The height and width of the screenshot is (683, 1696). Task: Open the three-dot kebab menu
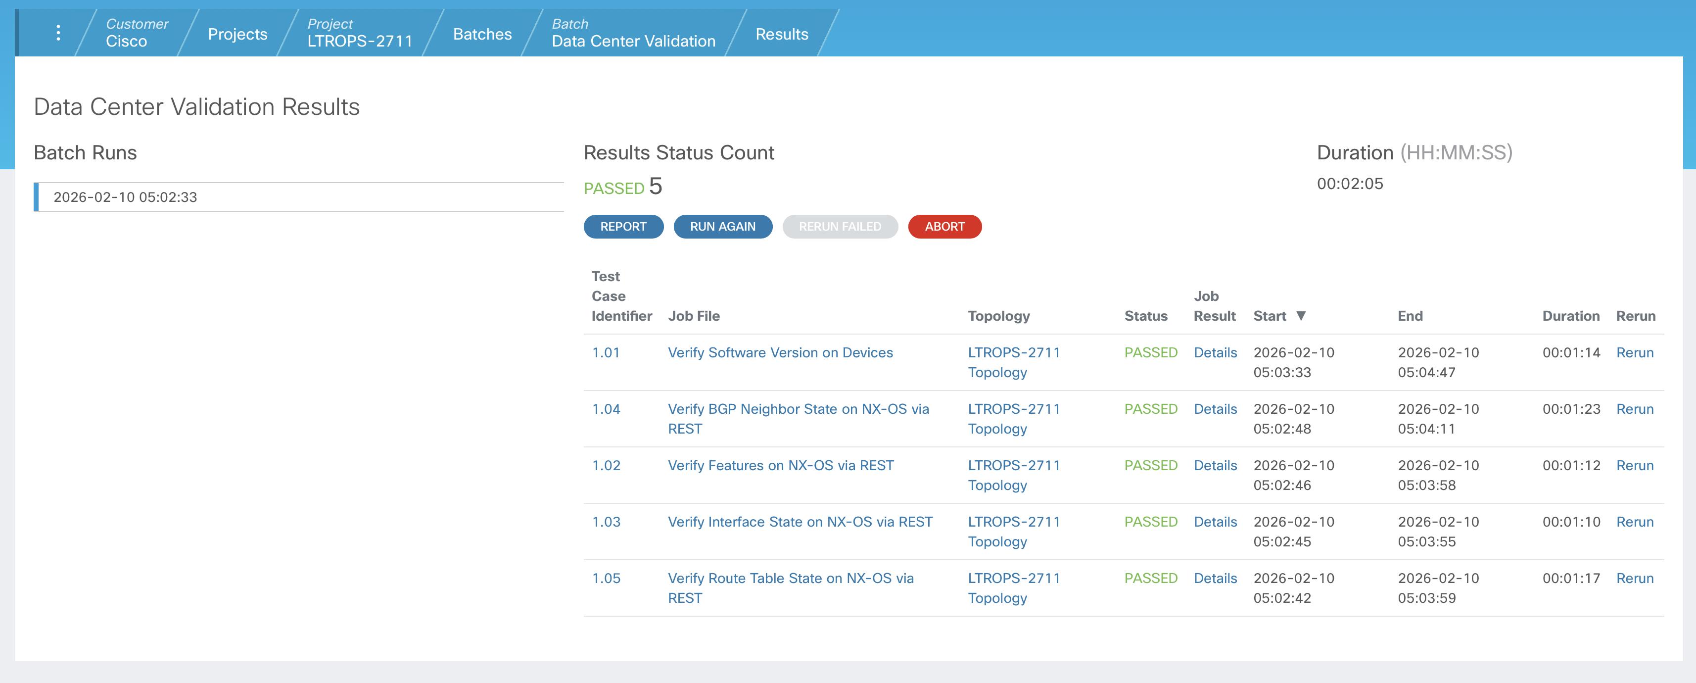[58, 33]
